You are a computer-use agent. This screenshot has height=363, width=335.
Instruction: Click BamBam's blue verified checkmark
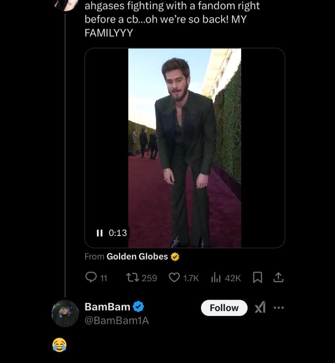point(138,307)
